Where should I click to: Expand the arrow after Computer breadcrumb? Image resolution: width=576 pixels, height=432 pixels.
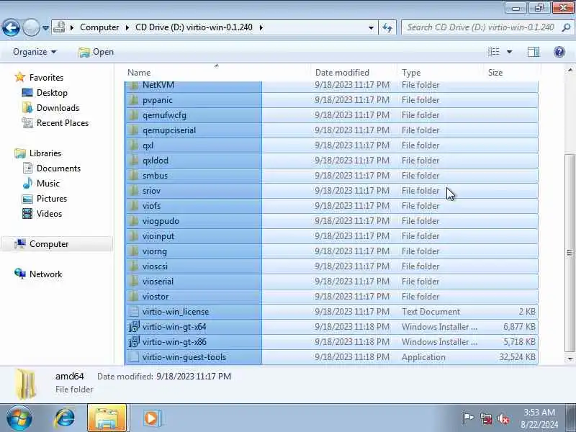(127, 27)
